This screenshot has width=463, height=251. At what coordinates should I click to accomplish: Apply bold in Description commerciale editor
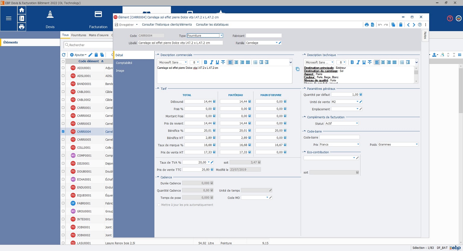[206, 62]
